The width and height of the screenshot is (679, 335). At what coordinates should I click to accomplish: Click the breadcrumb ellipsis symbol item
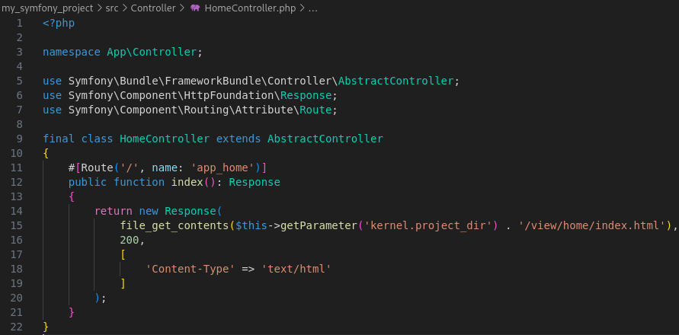[312, 8]
